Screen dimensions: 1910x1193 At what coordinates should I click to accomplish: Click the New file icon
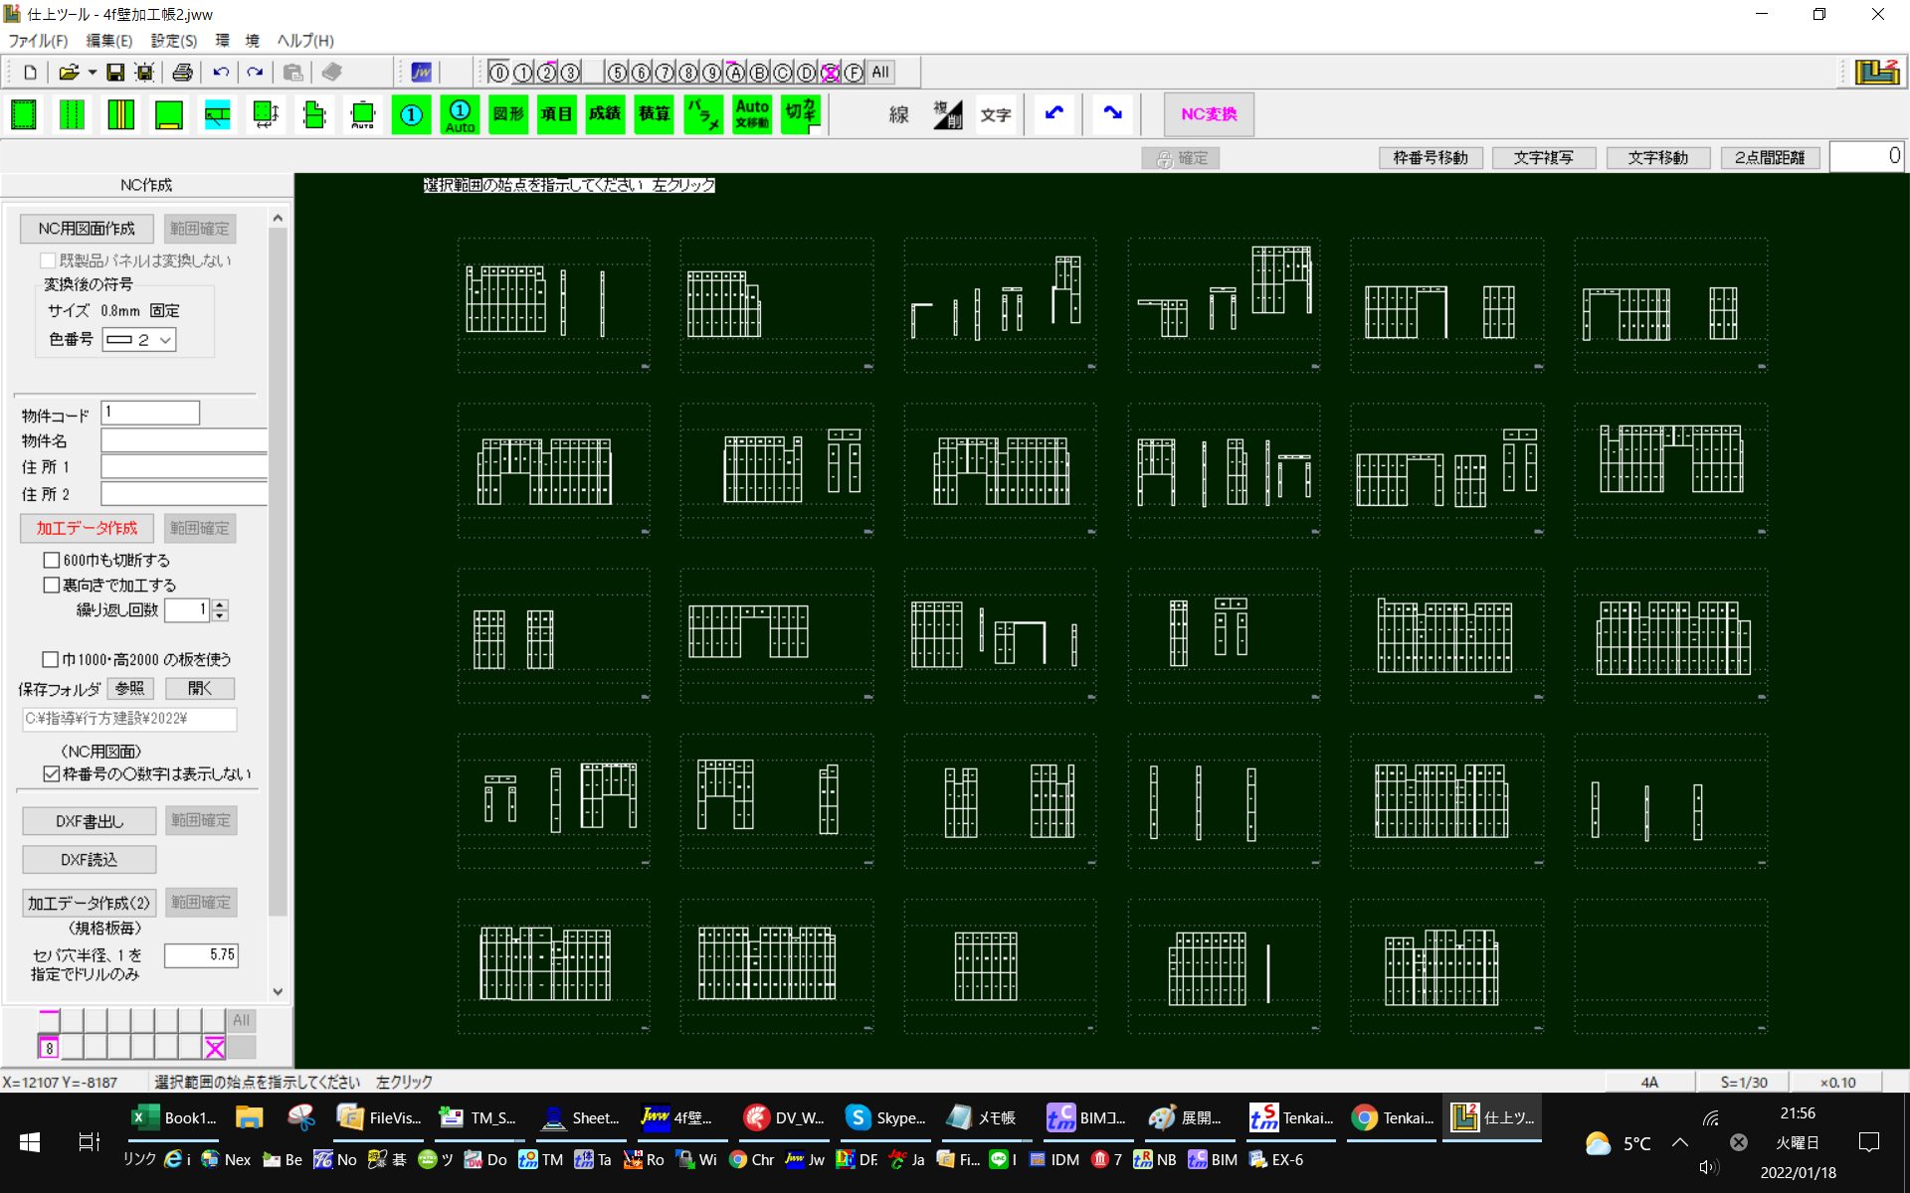tap(30, 73)
